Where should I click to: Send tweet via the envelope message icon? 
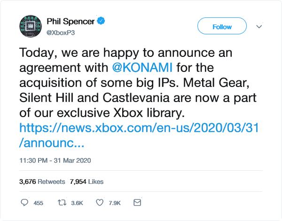137,203
